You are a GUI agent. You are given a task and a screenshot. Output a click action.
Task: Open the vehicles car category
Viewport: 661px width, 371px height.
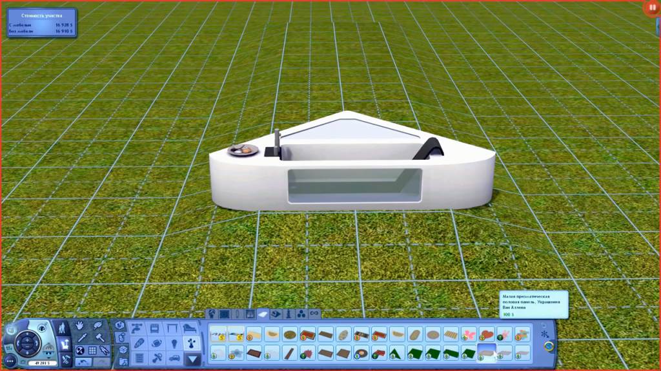[174, 358]
